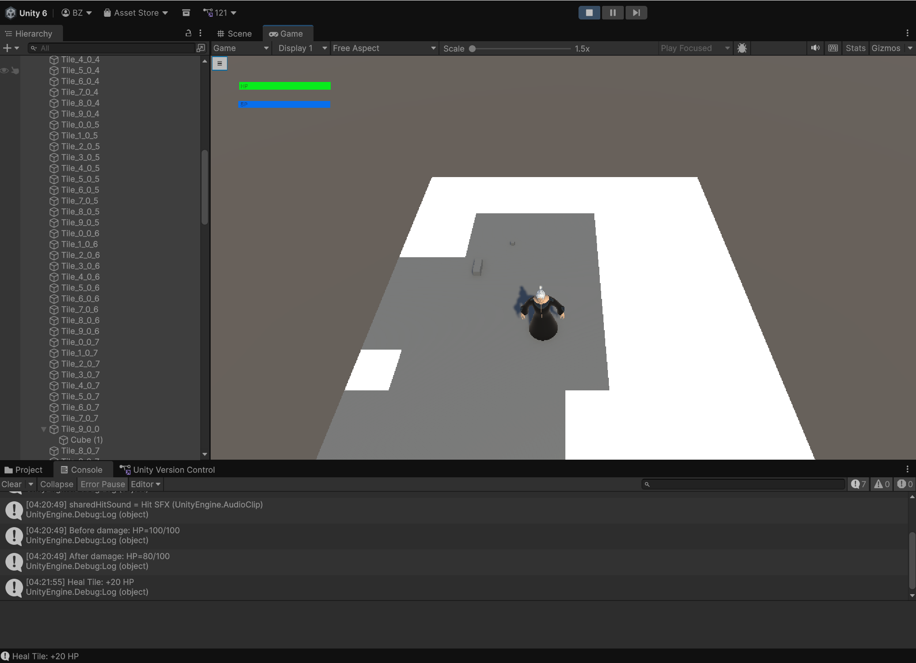Pause the running game
The width and height of the screenshot is (916, 663).
point(612,13)
